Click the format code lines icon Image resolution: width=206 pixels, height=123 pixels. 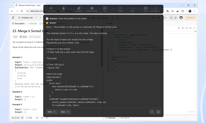click(179, 28)
